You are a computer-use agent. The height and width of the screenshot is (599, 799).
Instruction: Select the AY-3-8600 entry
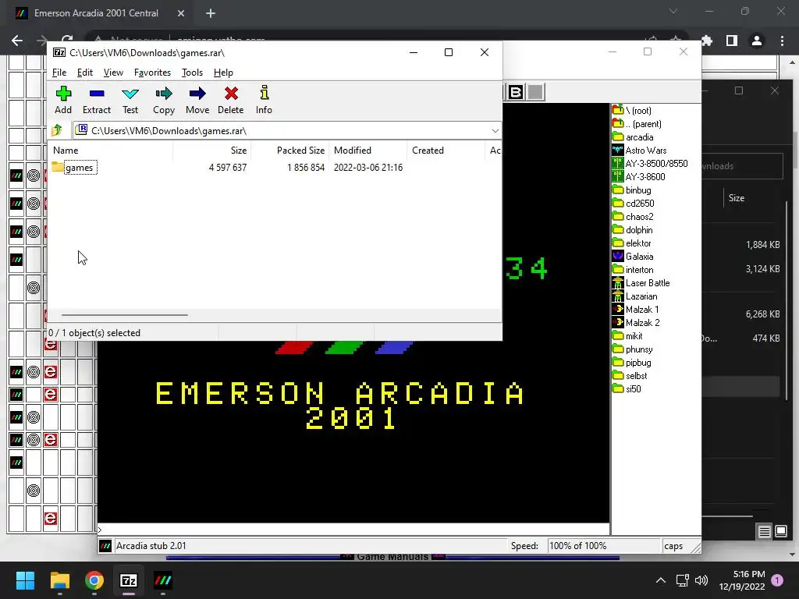[x=639, y=177]
